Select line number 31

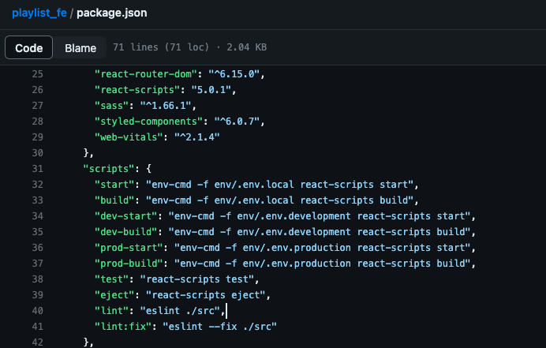38,169
